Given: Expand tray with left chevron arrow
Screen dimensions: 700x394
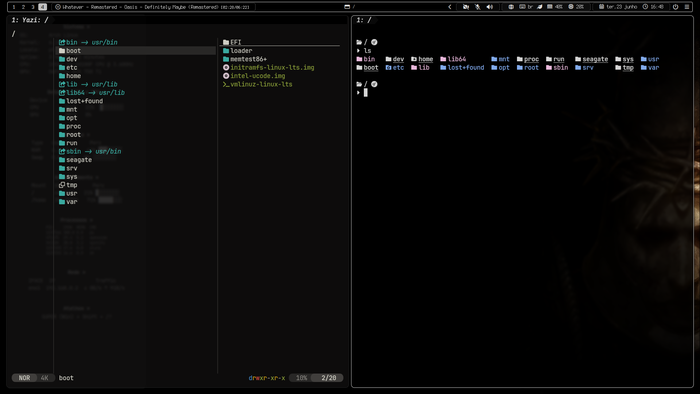Looking at the screenshot, I should click(450, 7).
